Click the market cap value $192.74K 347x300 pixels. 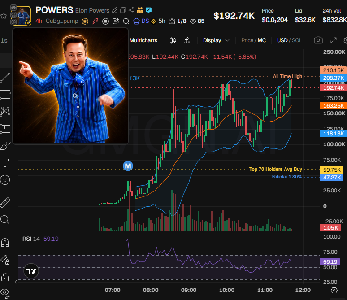pyautogui.click(x=234, y=16)
